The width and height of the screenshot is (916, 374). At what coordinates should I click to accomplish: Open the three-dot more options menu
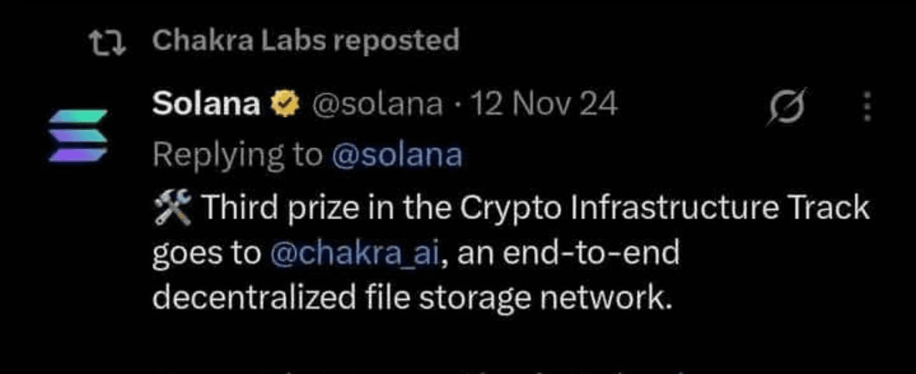(x=867, y=107)
